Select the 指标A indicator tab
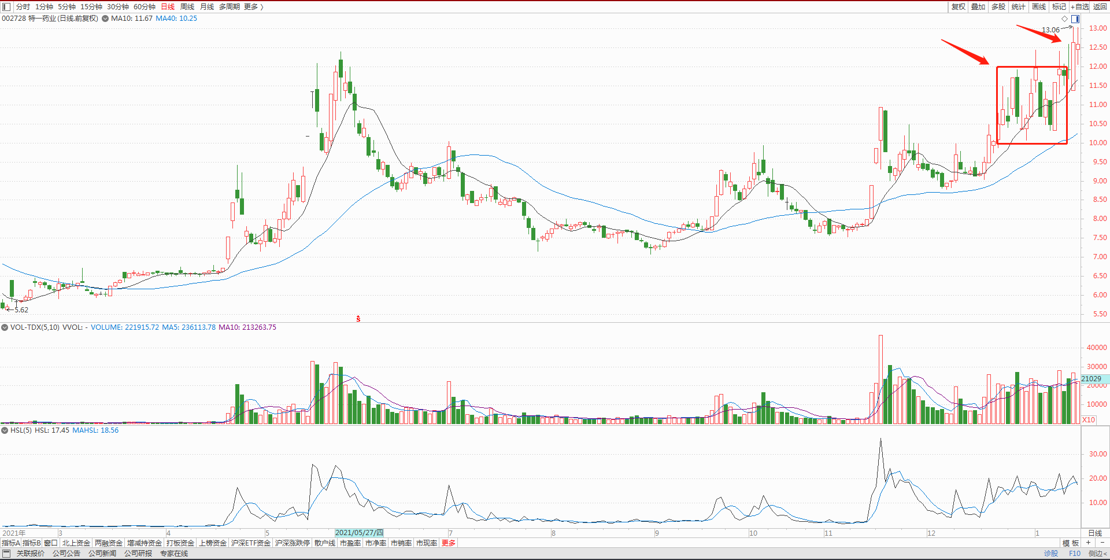Screen dimensions: 1110x560 coord(11,543)
